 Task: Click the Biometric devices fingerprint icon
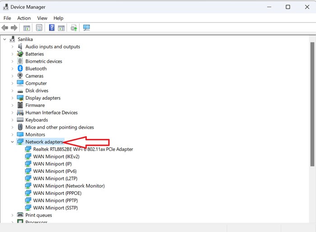[x=20, y=61]
